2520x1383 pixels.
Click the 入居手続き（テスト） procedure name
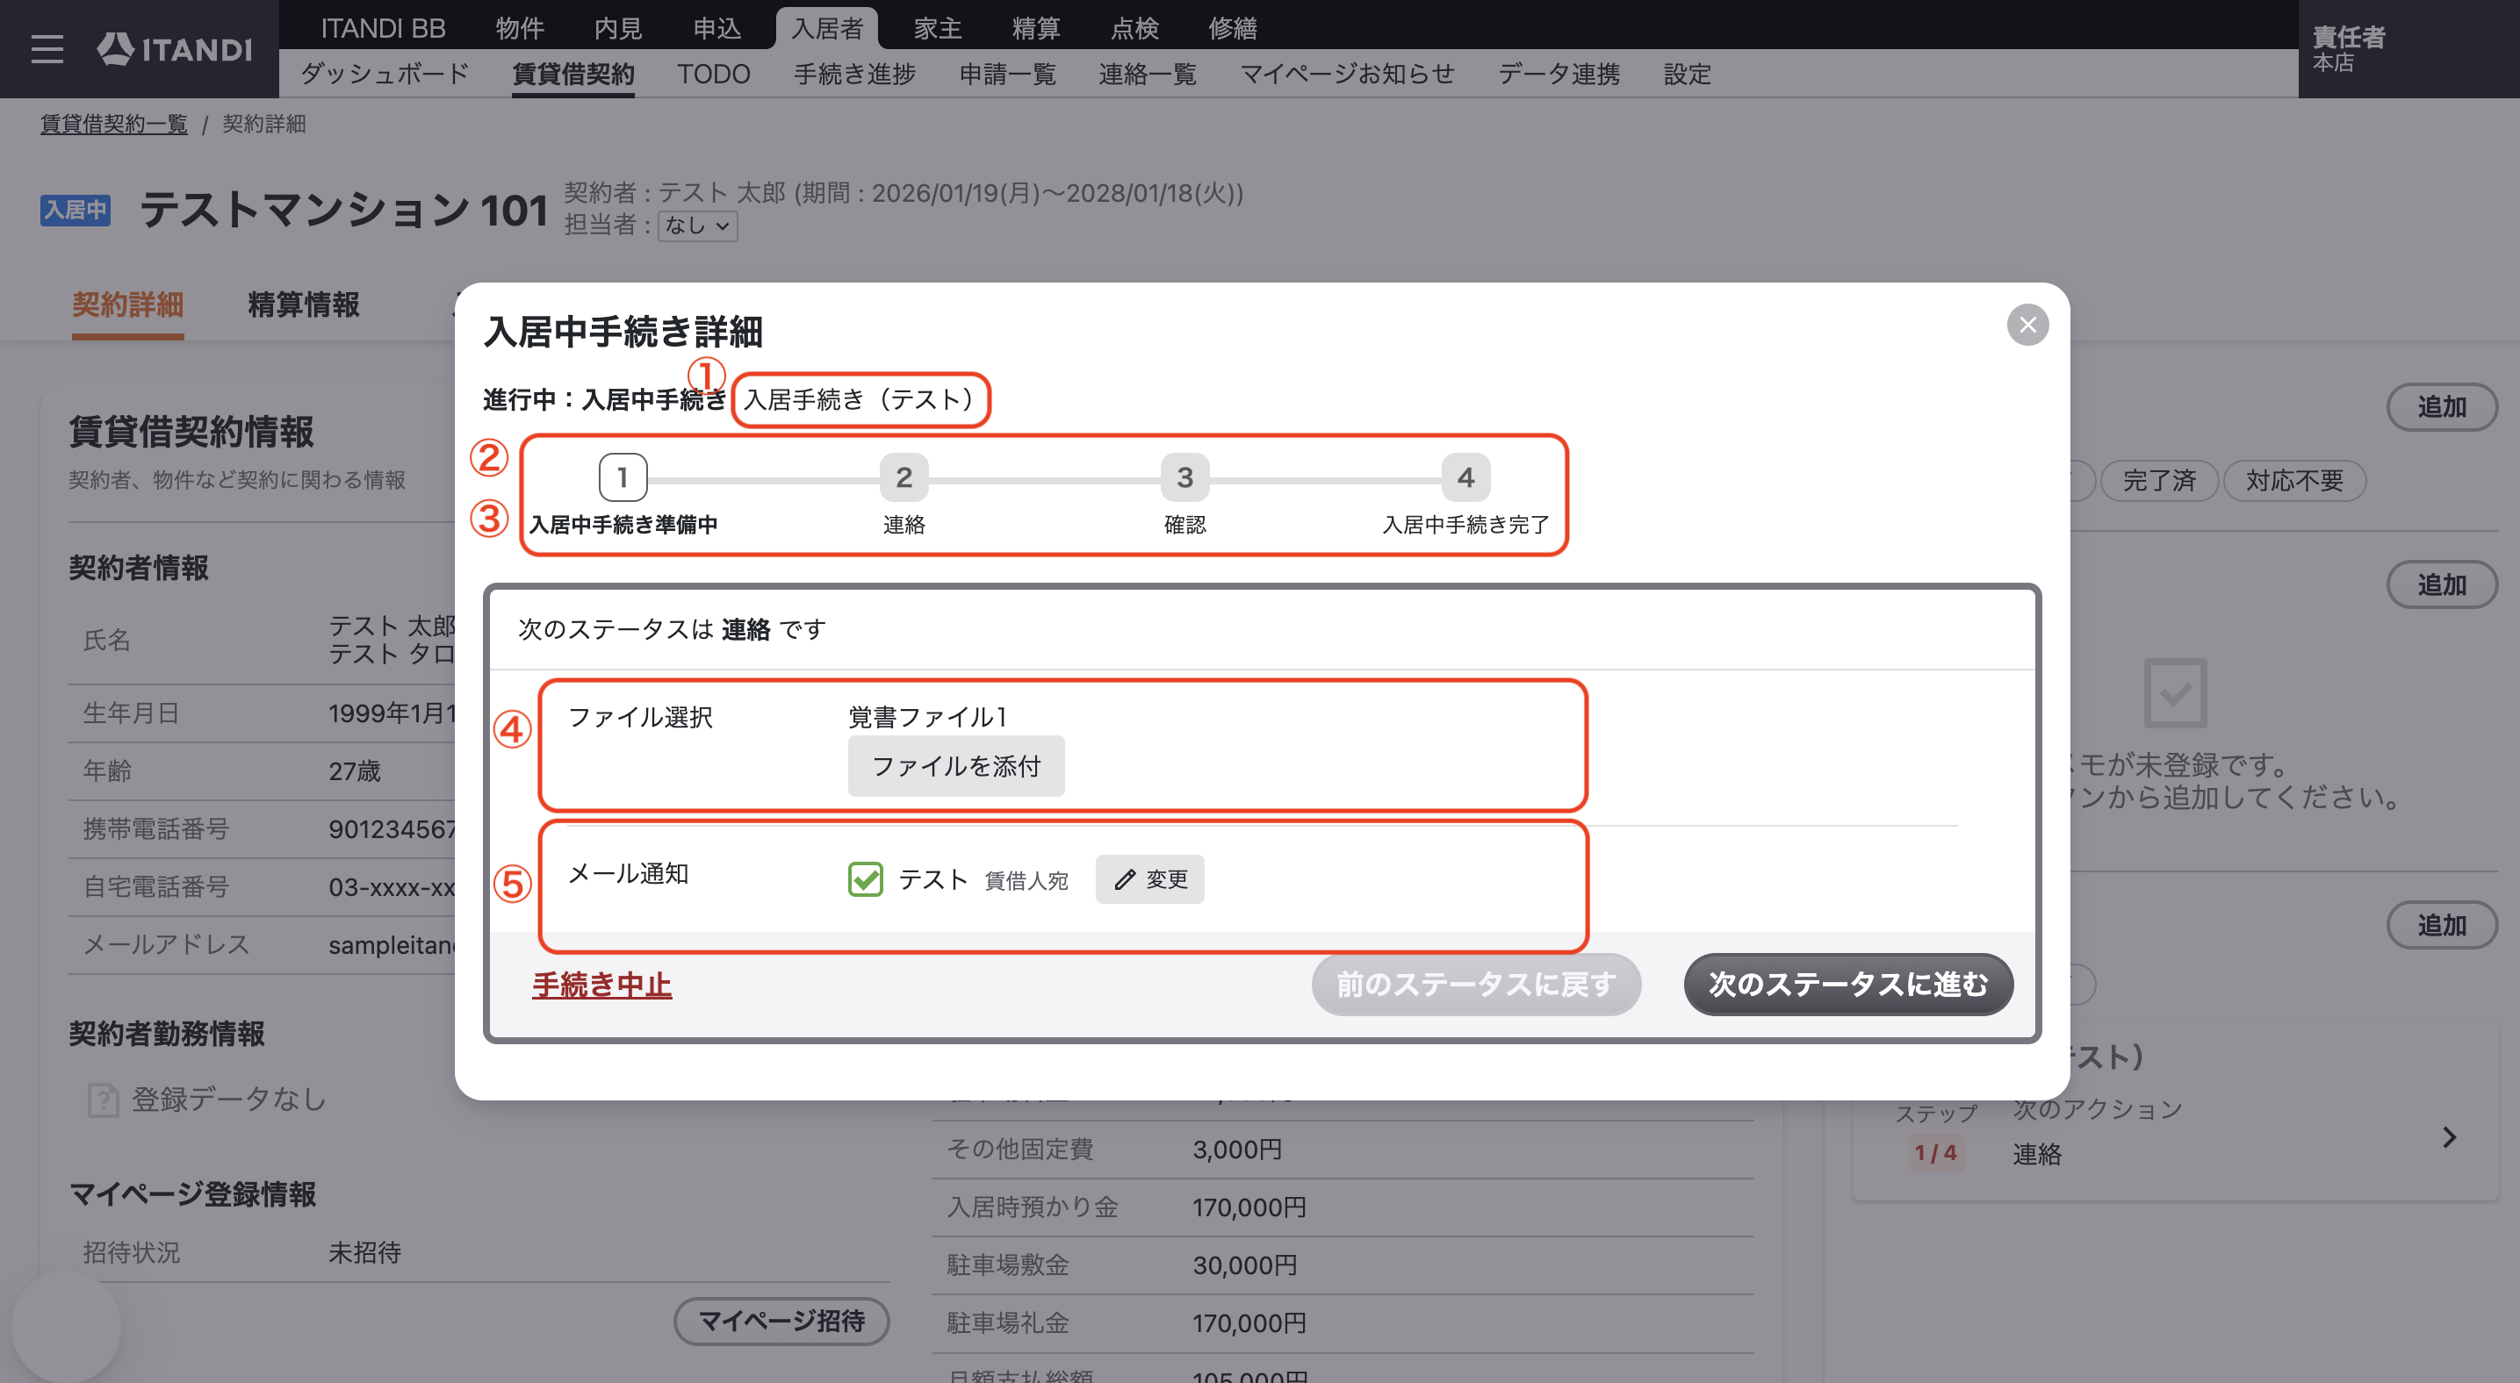click(860, 400)
